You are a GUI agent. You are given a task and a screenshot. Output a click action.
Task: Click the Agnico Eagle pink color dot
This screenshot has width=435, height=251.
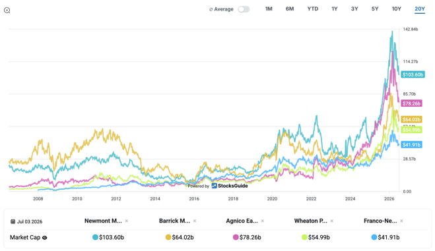236,237
